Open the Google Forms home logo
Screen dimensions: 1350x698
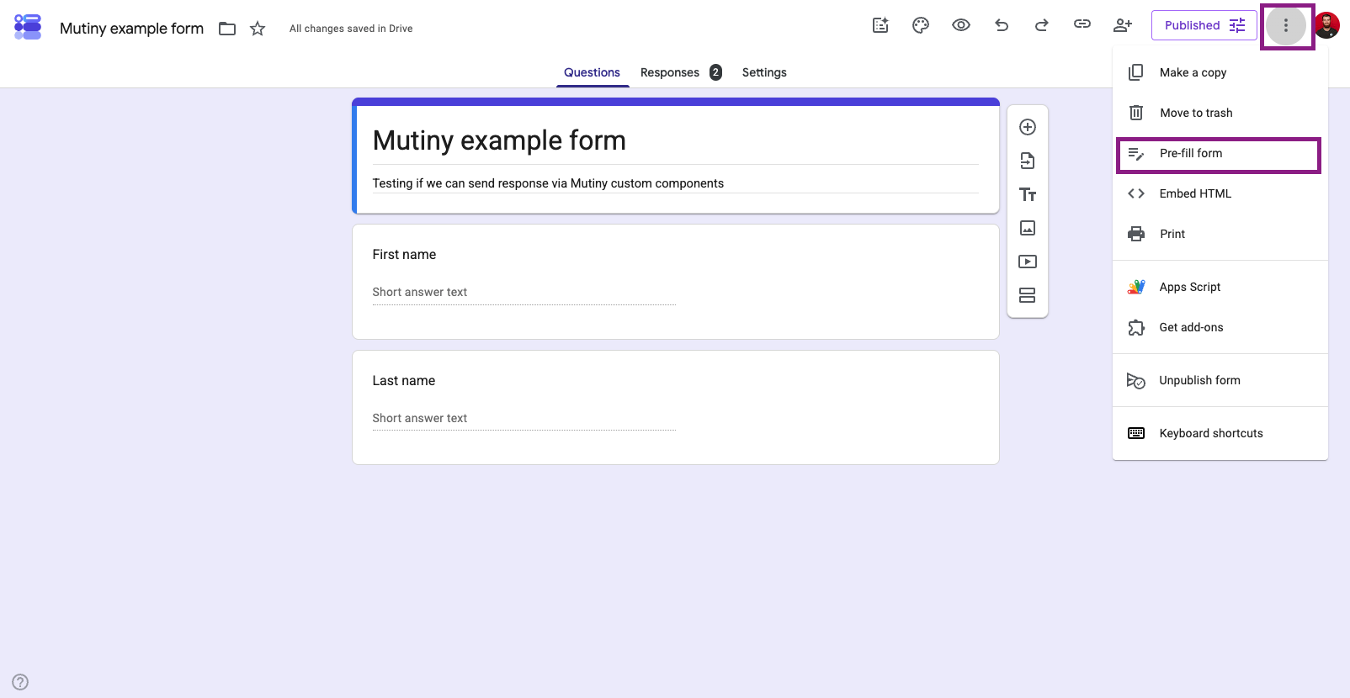28,27
